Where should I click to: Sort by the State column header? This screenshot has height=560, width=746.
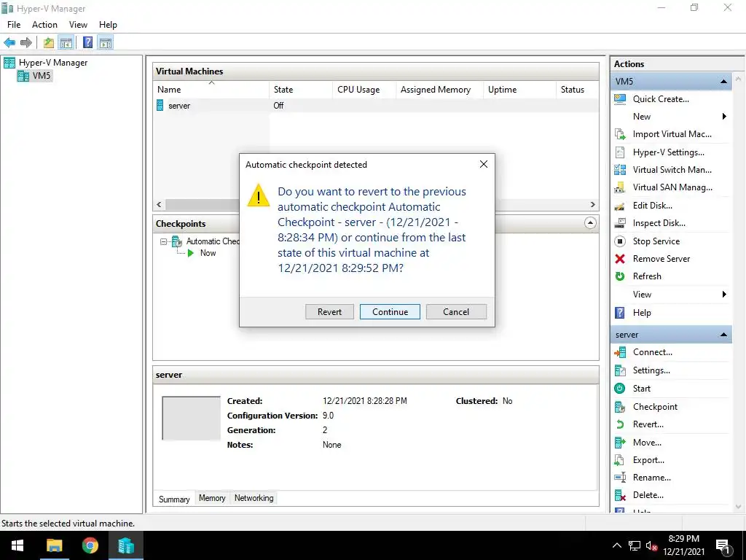pyautogui.click(x=301, y=90)
